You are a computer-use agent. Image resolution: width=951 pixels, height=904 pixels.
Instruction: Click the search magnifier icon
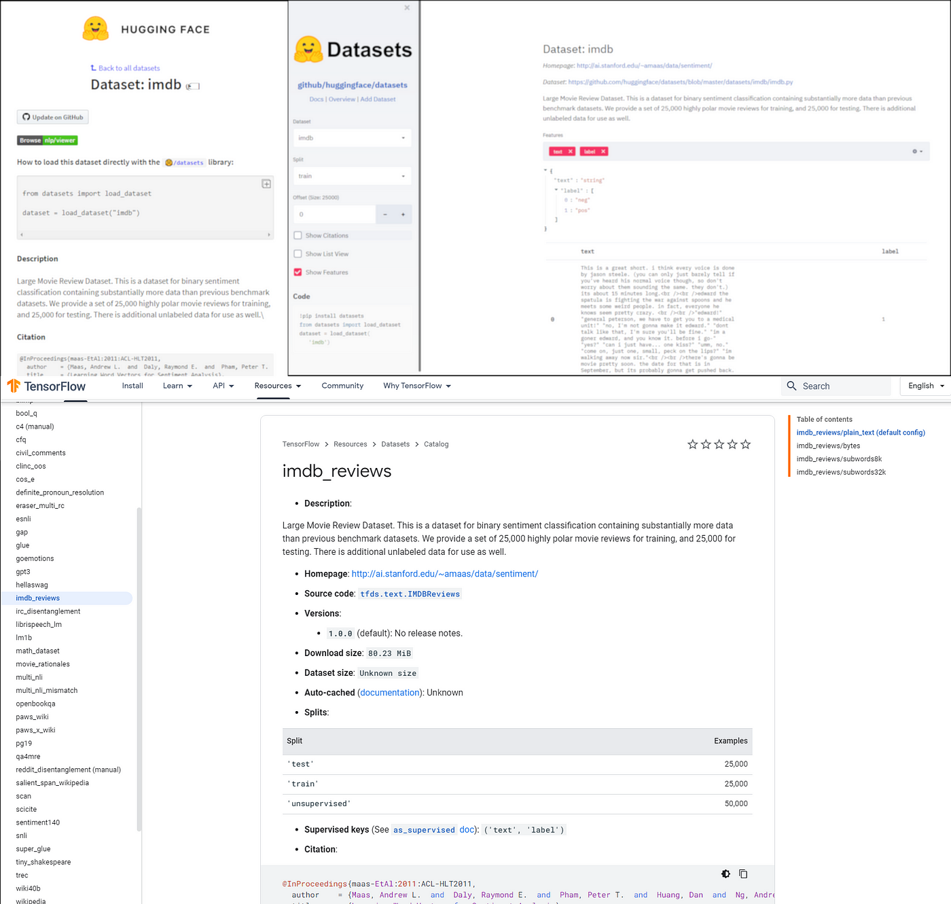791,386
